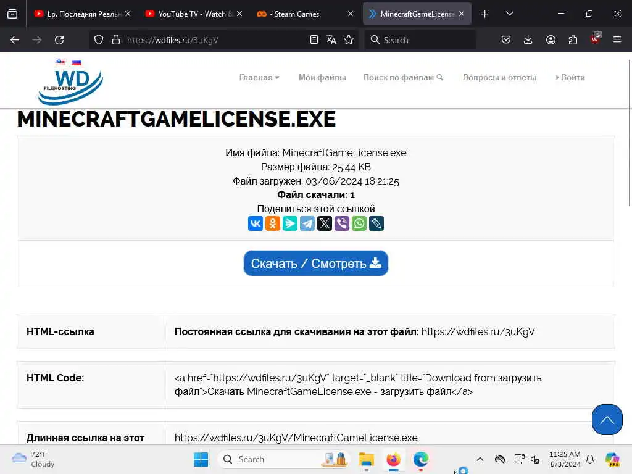Image resolution: width=632 pixels, height=474 pixels.
Task: Open browser extensions puzzle icon
Action: point(573,40)
